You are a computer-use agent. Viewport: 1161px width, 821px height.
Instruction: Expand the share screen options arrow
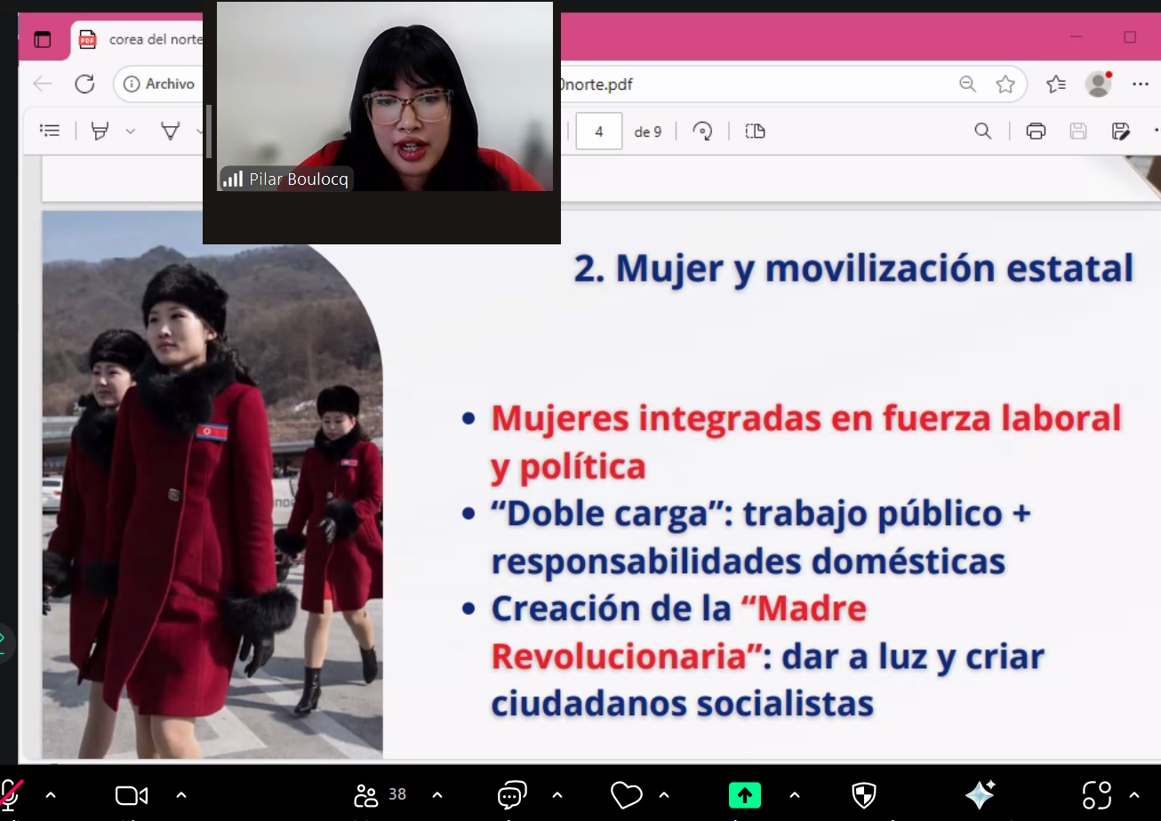(x=794, y=795)
